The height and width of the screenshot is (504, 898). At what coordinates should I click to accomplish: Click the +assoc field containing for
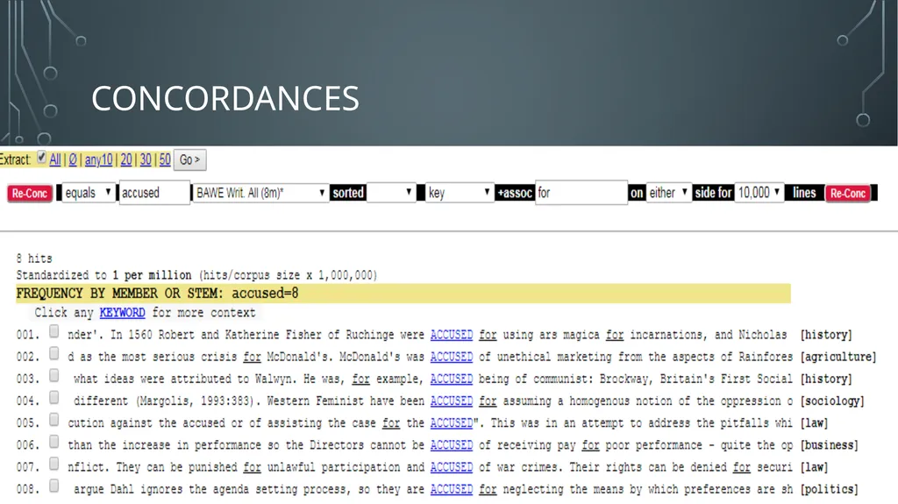(581, 193)
